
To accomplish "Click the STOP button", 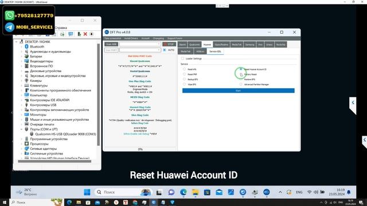I will tap(169, 44).
